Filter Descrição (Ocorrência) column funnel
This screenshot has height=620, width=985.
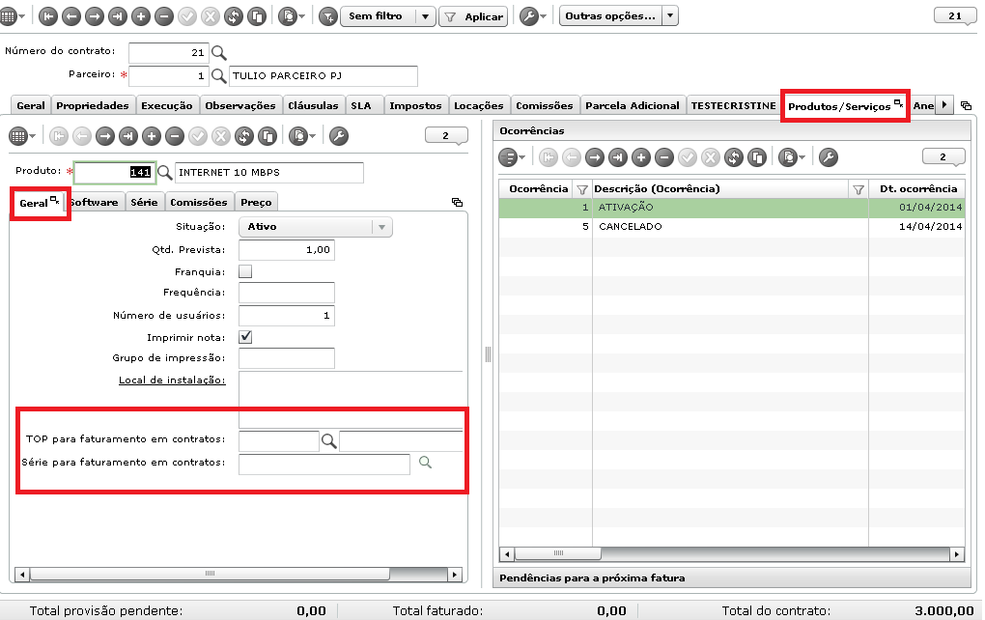(x=858, y=189)
